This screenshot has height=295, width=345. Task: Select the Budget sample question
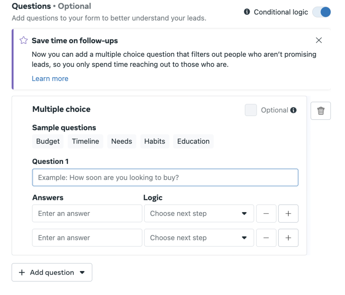click(x=48, y=141)
